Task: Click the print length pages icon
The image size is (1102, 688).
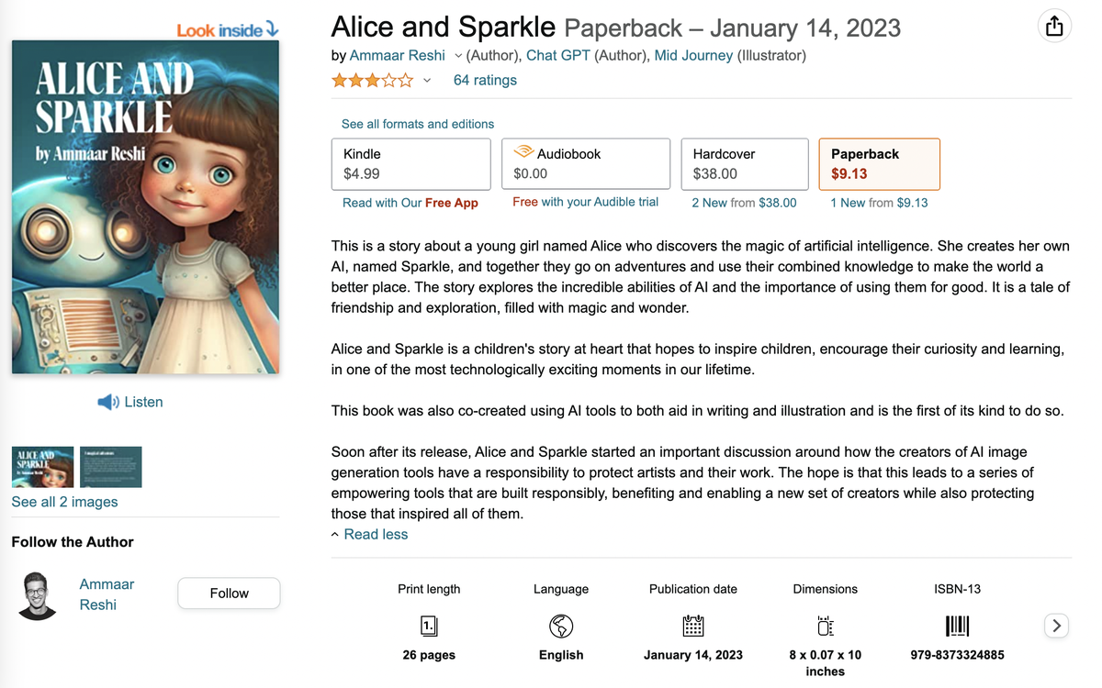Action: click(x=429, y=626)
